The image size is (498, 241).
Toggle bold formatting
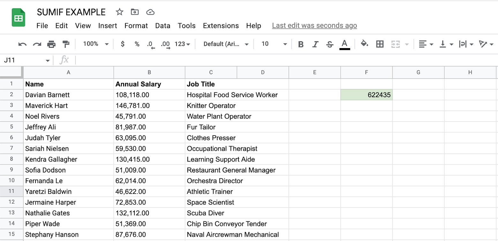(300, 44)
